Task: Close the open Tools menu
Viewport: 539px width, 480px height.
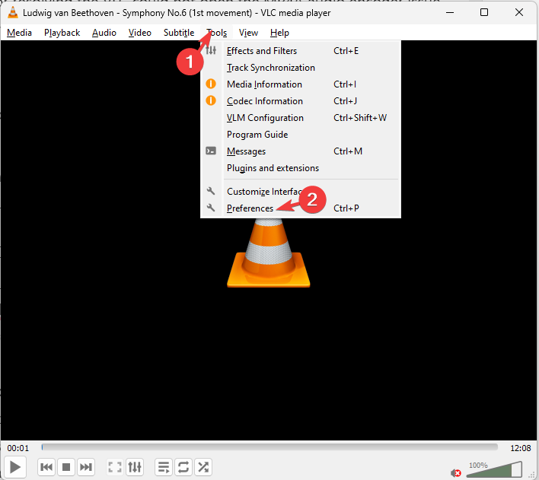Action: click(216, 33)
